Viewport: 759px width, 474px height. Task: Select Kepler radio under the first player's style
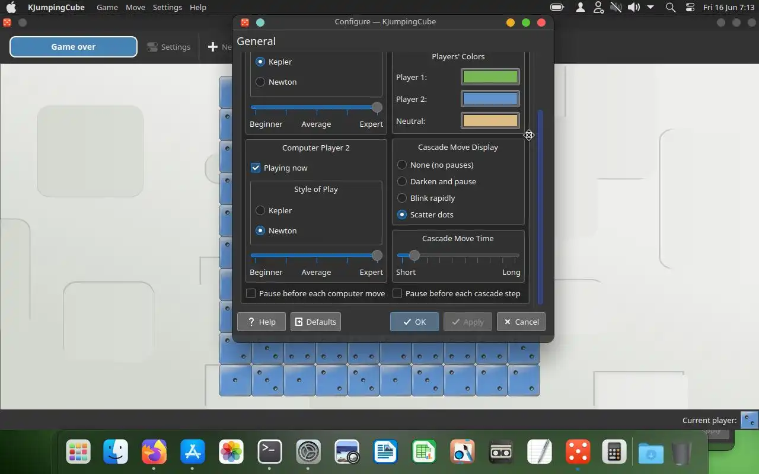260,62
